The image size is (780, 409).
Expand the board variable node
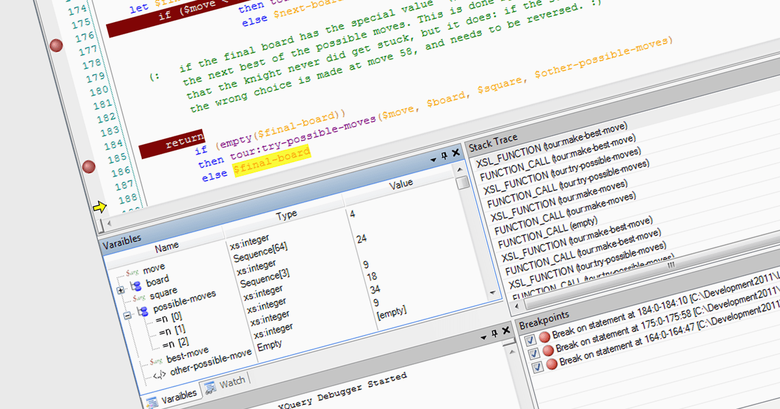(121, 290)
